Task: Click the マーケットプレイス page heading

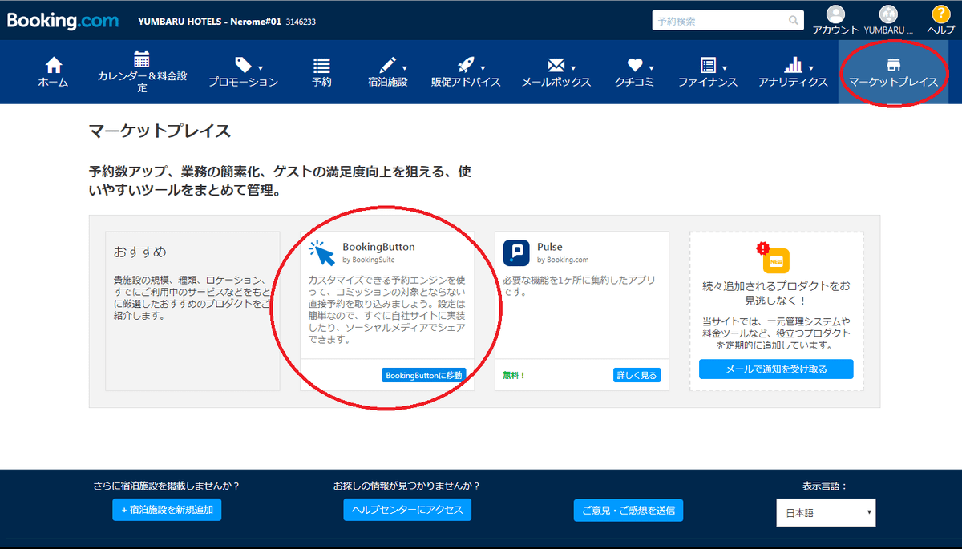Action: [x=160, y=131]
